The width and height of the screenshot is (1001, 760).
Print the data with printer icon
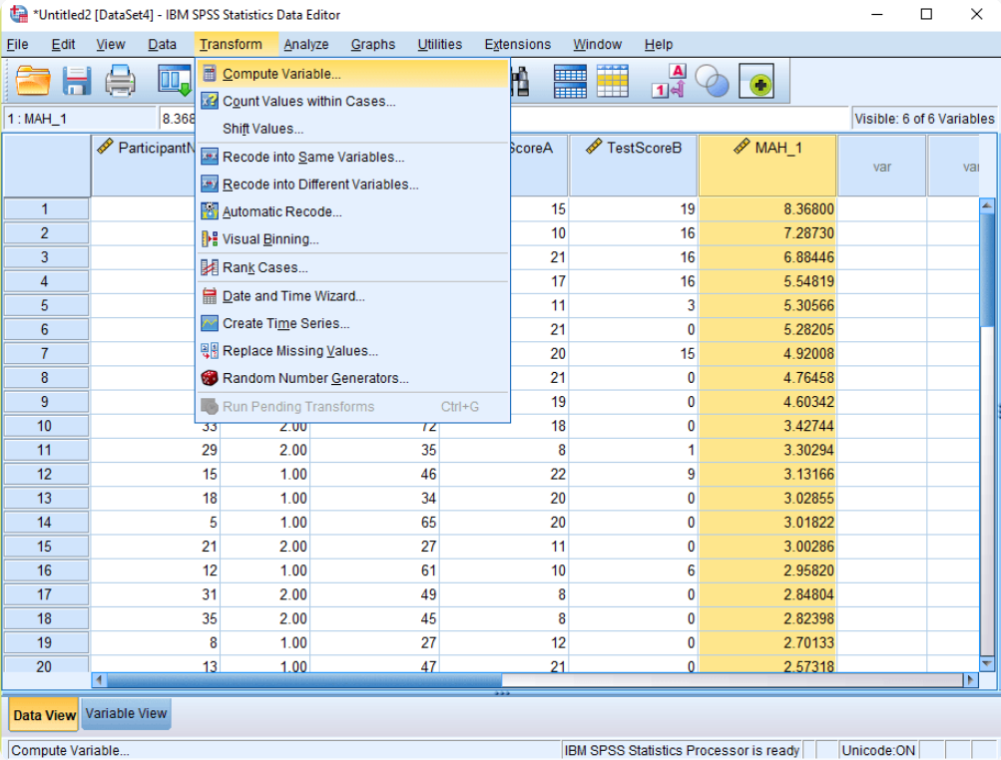[120, 81]
